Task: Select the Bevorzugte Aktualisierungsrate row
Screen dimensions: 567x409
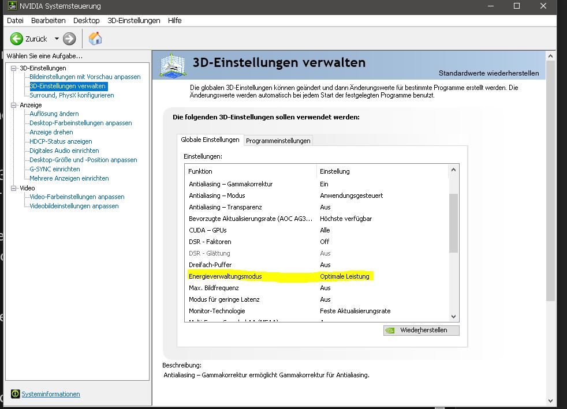Action: click(x=317, y=219)
